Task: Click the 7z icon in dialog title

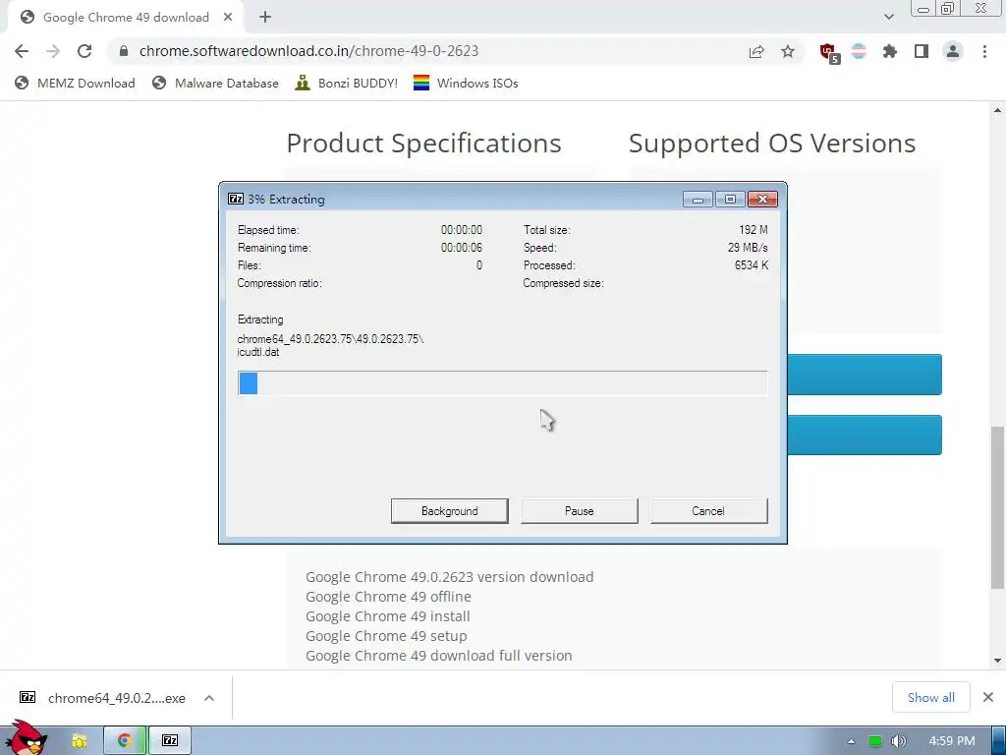Action: coord(236,199)
